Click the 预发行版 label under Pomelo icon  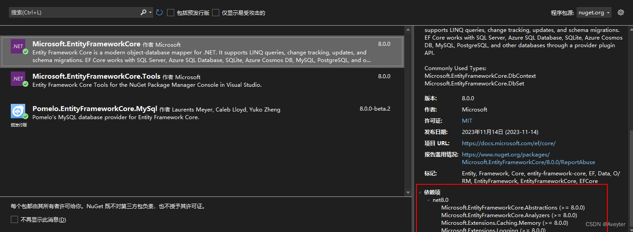(18, 125)
